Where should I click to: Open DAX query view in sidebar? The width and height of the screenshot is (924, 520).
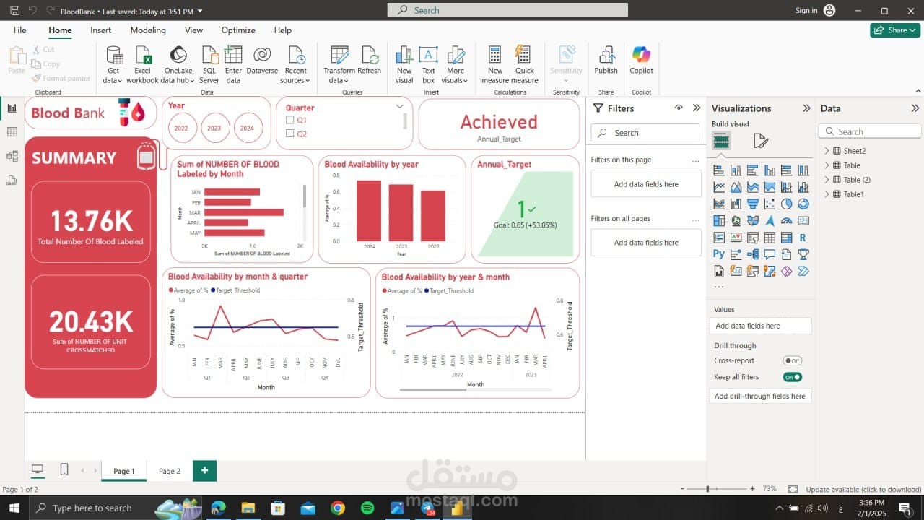(12, 180)
